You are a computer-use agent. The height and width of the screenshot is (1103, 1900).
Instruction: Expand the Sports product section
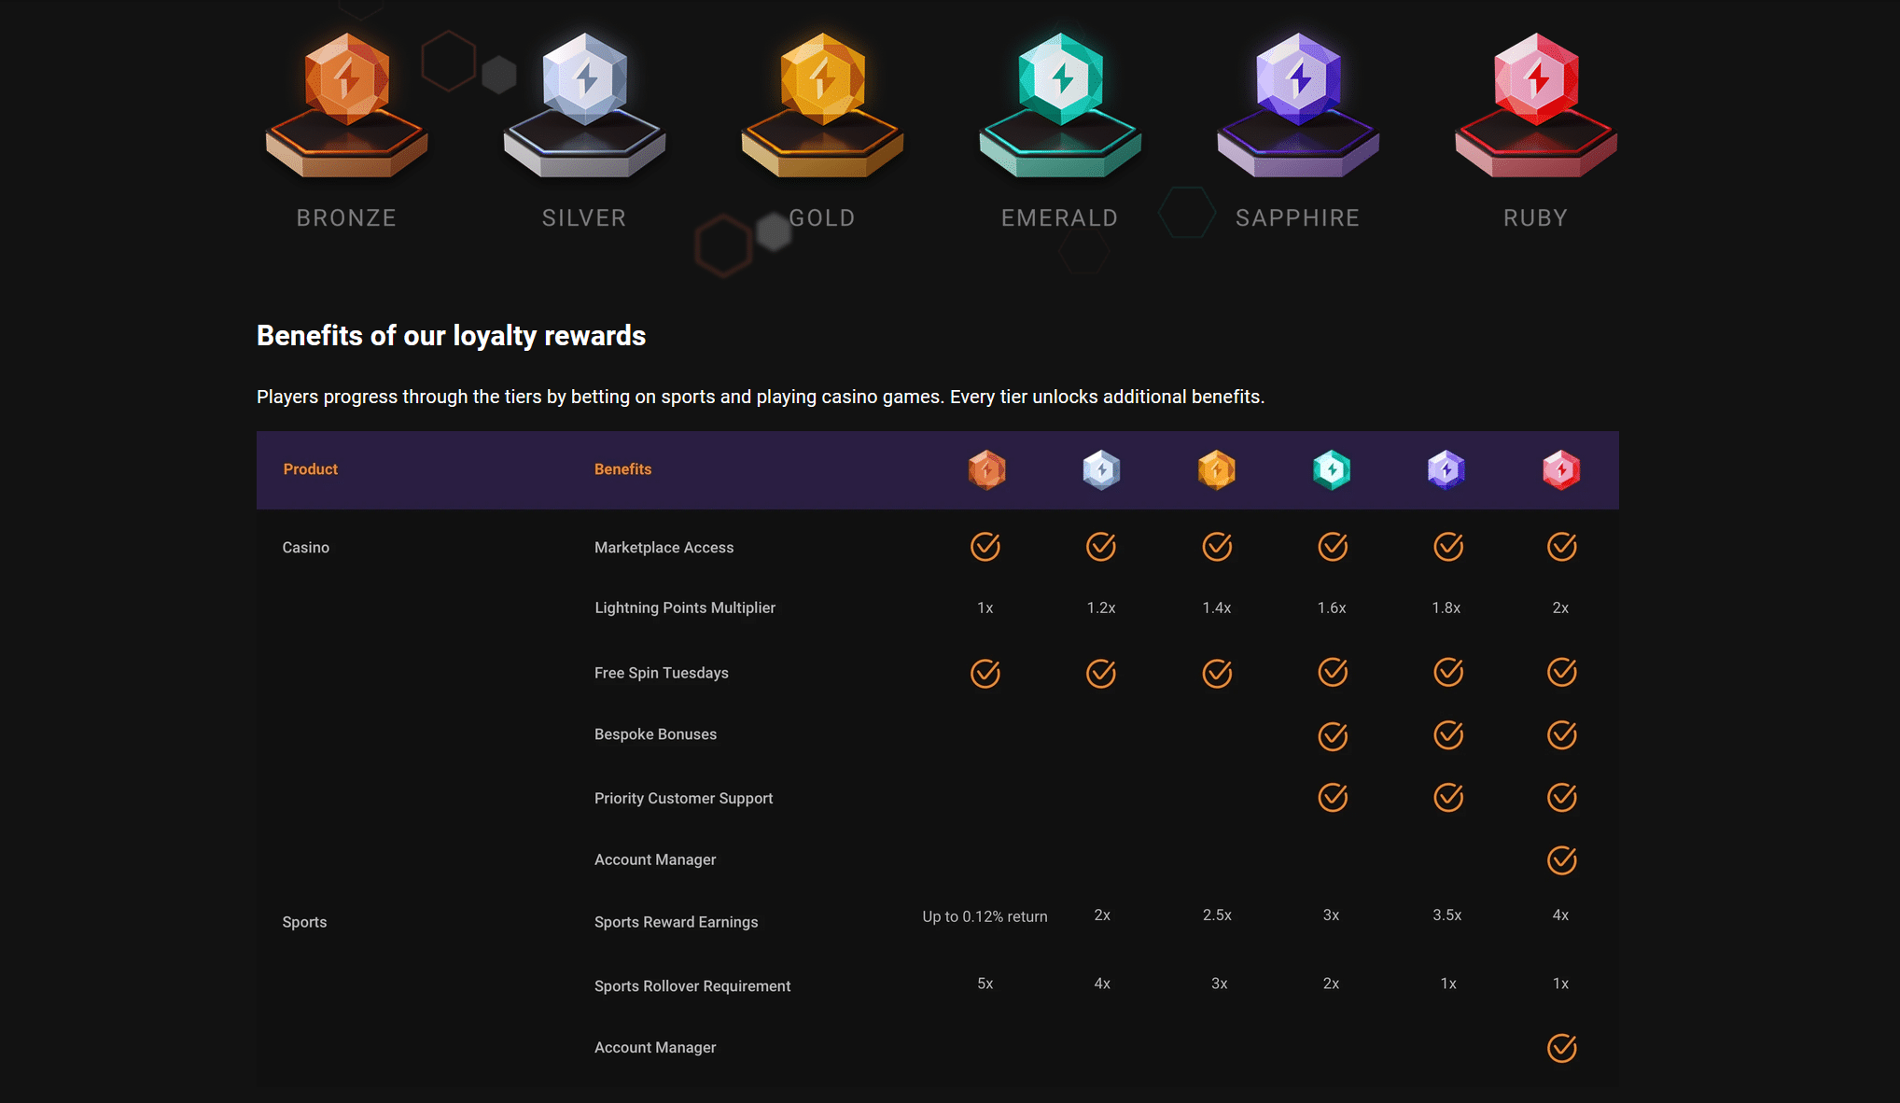304,922
